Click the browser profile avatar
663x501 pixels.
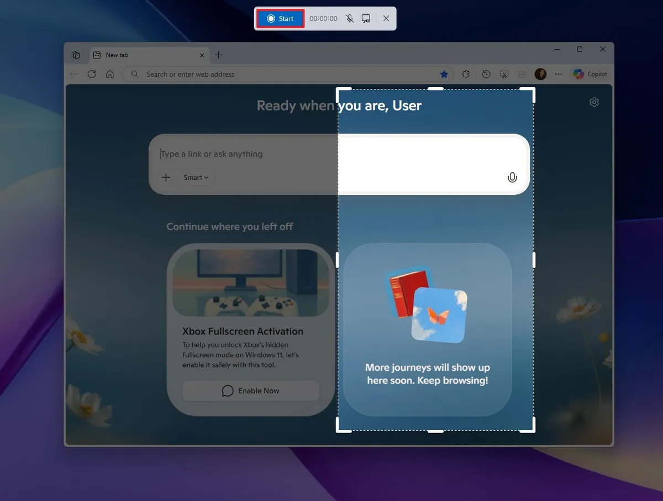click(x=540, y=73)
